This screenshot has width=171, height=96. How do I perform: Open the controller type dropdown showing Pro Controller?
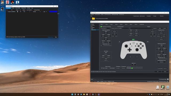[105, 28]
